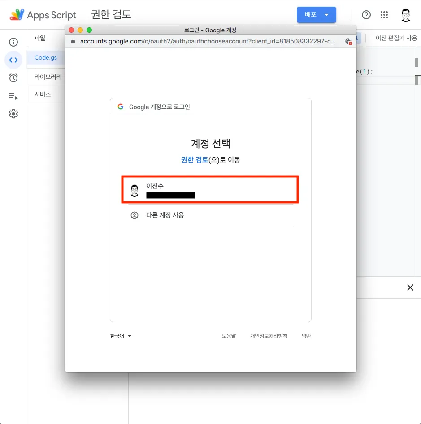Open the Google apps grid icon

pos(384,15)
